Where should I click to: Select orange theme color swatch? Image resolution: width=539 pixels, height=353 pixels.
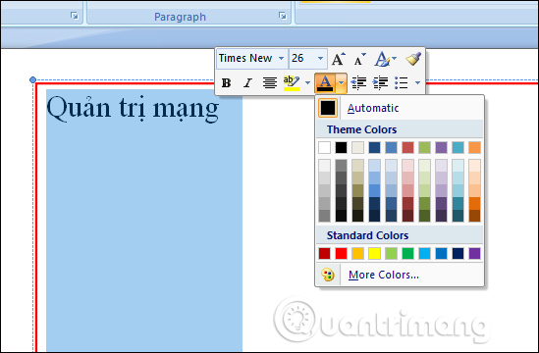474,148
